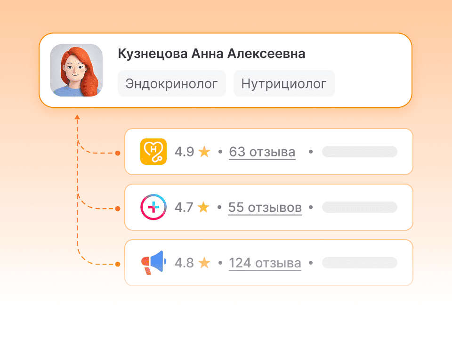Click the orange connector dot beside the megaphone row

(118, 264)
